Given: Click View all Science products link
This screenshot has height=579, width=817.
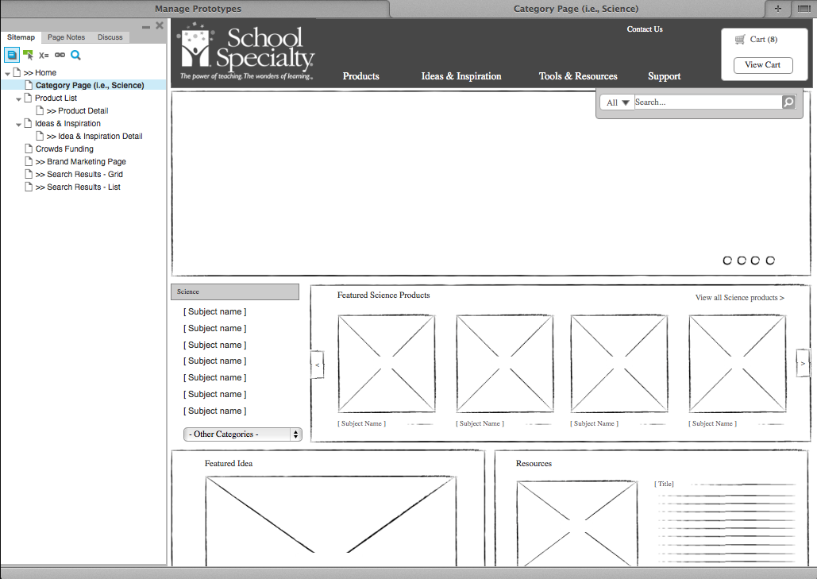Looking at the screenshot, I should point(739,298).
